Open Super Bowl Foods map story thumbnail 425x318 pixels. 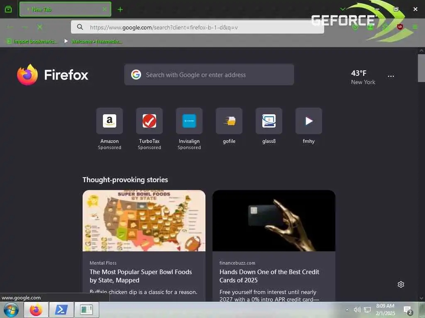coord(144,221)
